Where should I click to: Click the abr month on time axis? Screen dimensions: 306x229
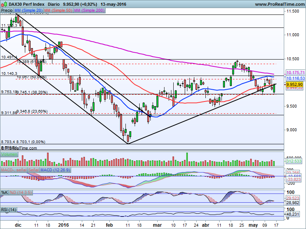[205, 225]
